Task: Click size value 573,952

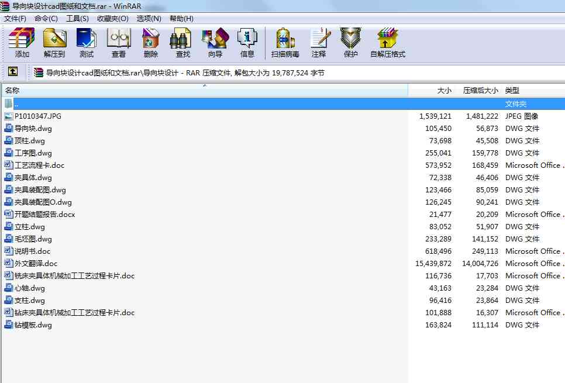Action: (x=438, y=165)
